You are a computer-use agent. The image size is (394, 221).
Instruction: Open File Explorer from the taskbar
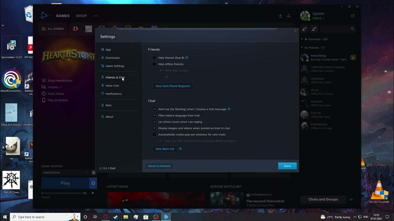coord(126,217)
